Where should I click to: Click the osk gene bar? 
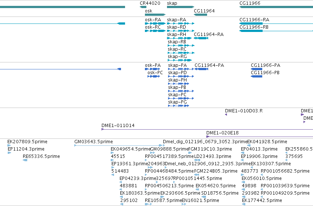point(155,15)
